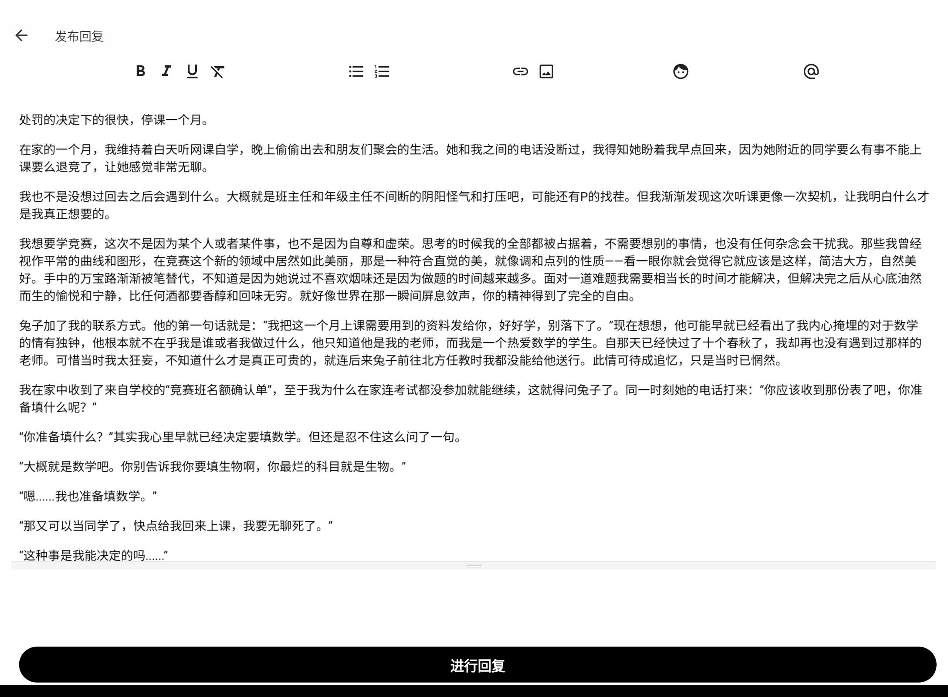Viewport: 948px width, 697px height.
Task: Click paragraph beginning 在家的一个月
Action: click(x=471, y=158)
